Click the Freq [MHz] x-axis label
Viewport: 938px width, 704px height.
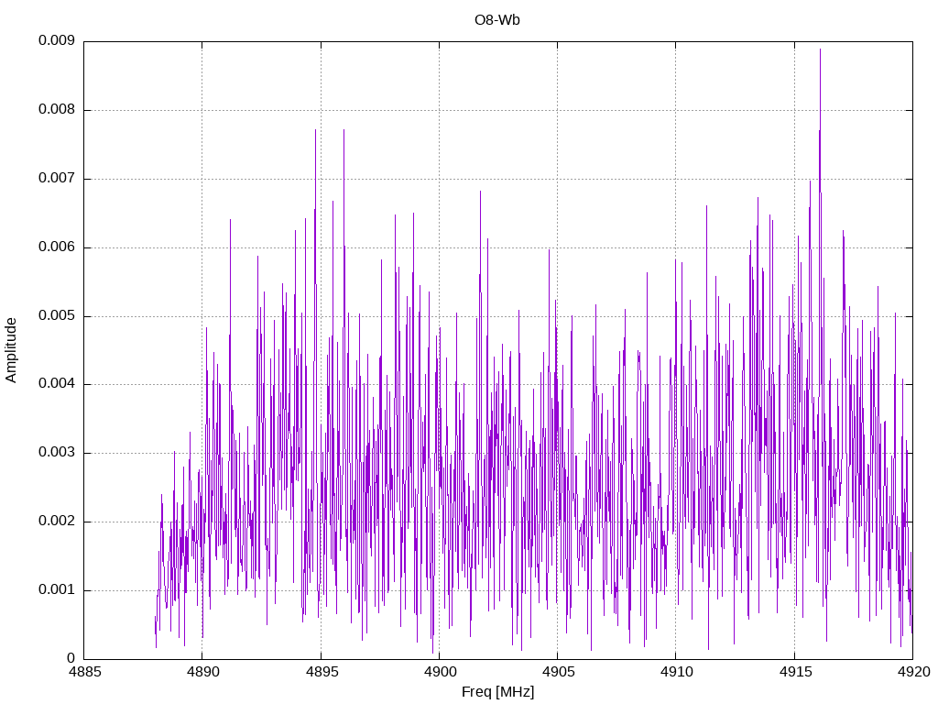497,692
